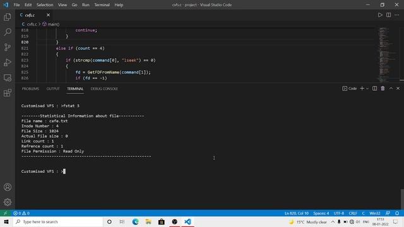The height and width of the screenshot is (227, 404).
Task: Open Microsoft Edge from taskbar
Action: [x=135, y=221]
